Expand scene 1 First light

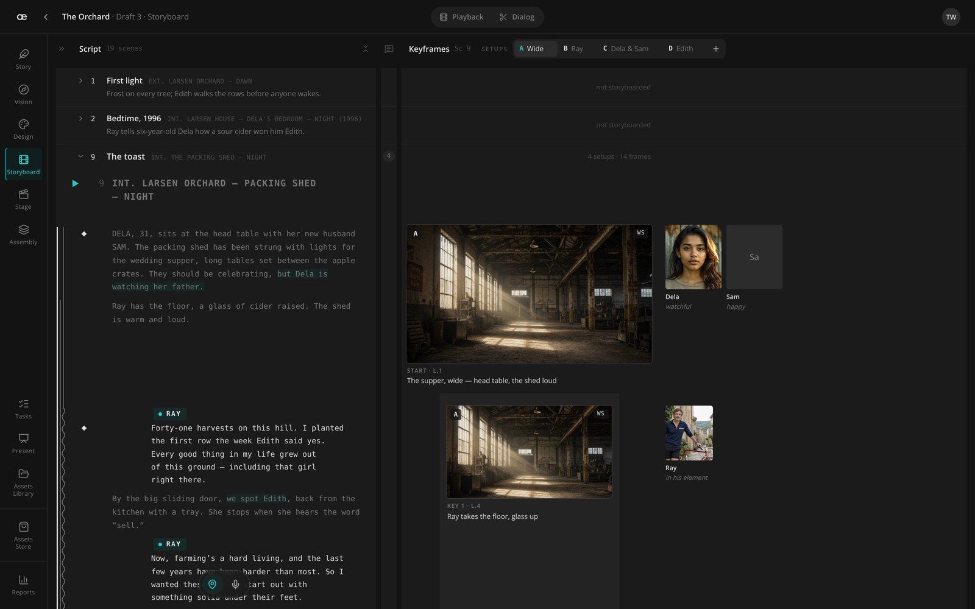[80, 80]
